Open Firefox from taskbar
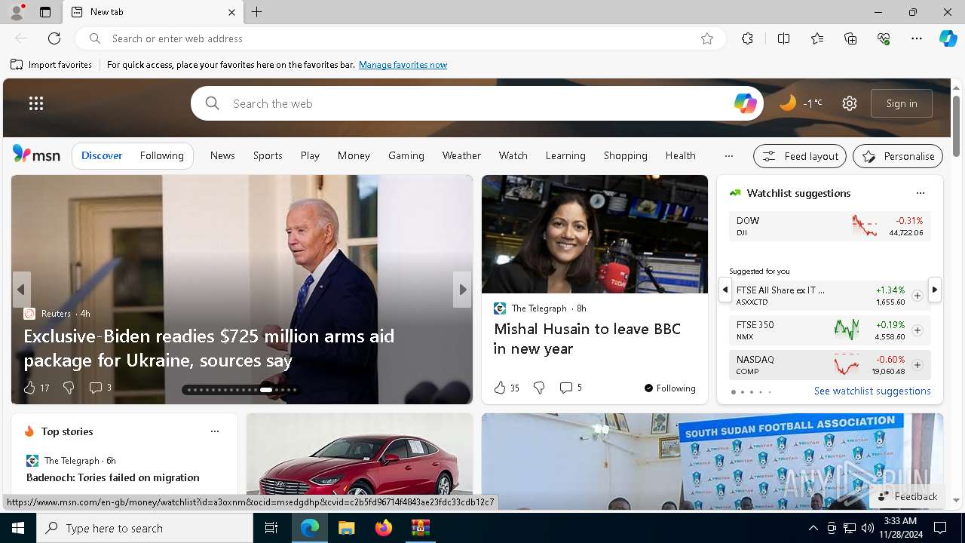This screenshot has height=543, width=965. pos(384,528)
